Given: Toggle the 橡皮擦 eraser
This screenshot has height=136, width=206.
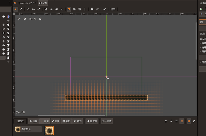Looking at the screenshot, I should click(x=92, y=121).
